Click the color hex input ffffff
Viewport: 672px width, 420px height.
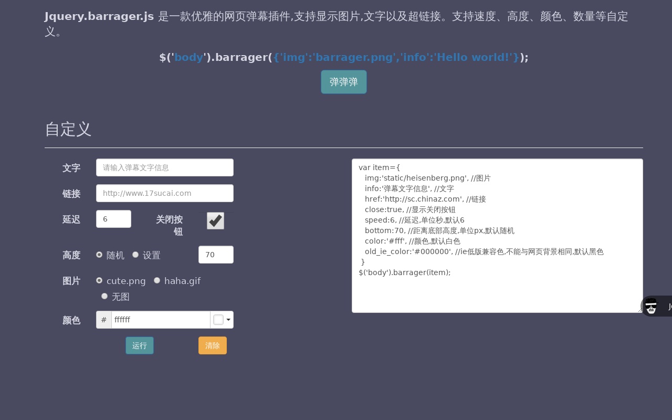(161, 320)
